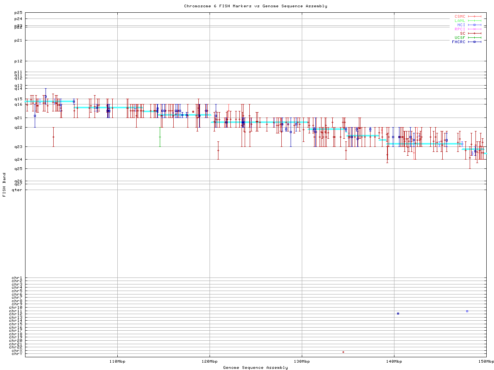
Task: Click the FISH Band y-axis label
Action: pyautogui.click(x=4, y=185)
